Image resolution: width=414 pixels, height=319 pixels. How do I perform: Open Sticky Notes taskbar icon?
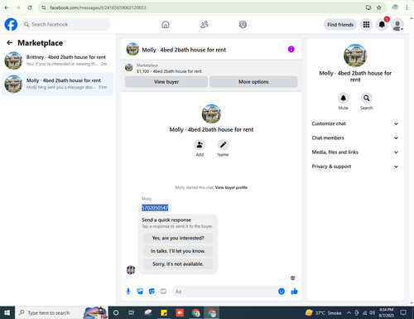click(x=164, y=312)
